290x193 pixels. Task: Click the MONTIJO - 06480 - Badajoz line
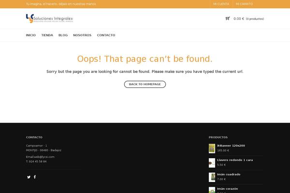(43, 150)
